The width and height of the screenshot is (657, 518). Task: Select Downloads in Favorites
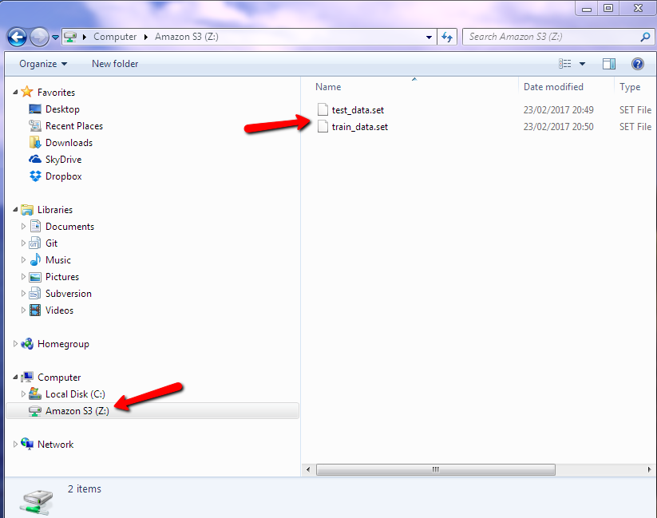click(69, 143)
